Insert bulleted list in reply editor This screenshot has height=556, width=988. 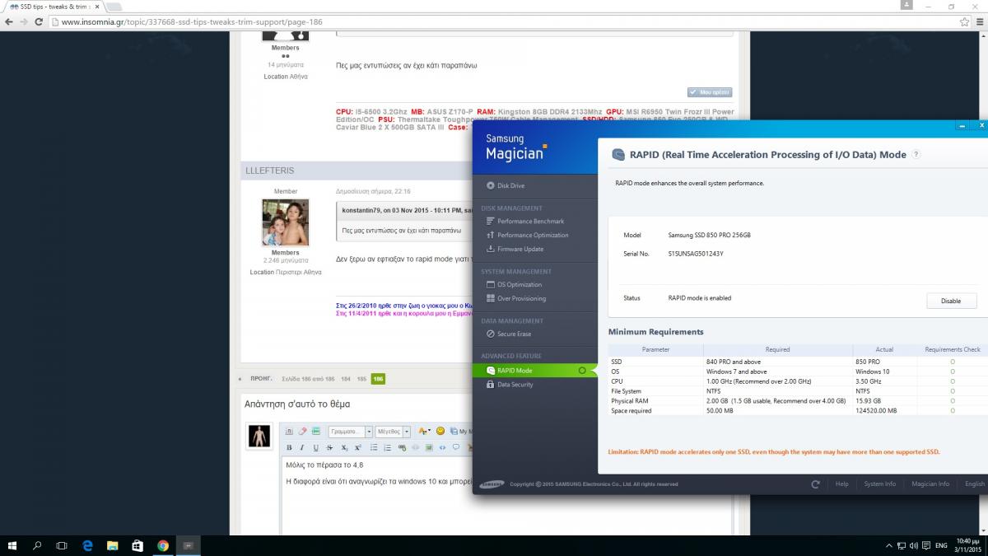374,447
